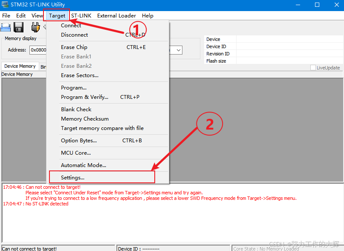
Task: Open the Help menu
Action: click(x=147, y=16)
